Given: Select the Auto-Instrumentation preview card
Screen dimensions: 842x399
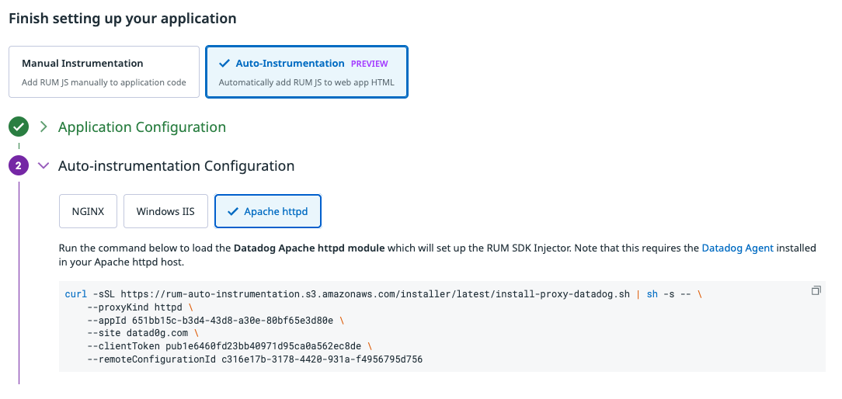Looking at the screenshot, I should click(x=307, y=72).
